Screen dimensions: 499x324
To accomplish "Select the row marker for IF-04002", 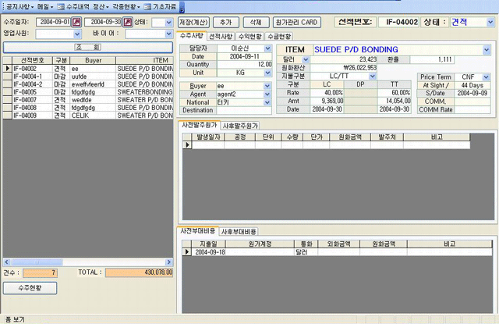I will click(x=7, y=69).
